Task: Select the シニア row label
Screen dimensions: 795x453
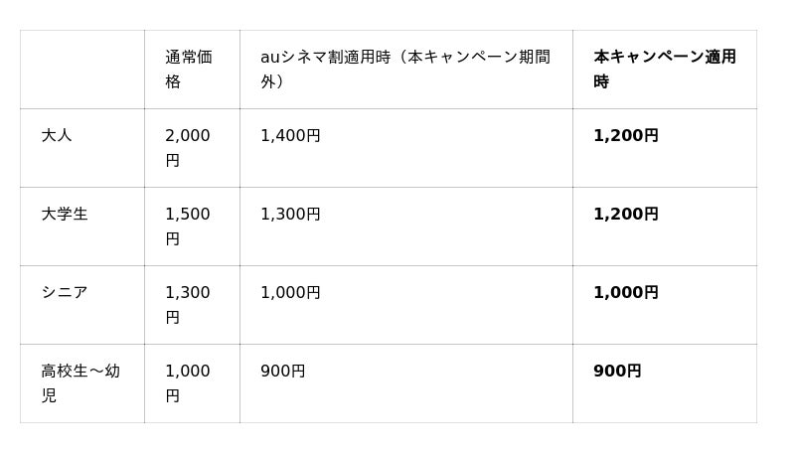Action: [x=65, y=292]
